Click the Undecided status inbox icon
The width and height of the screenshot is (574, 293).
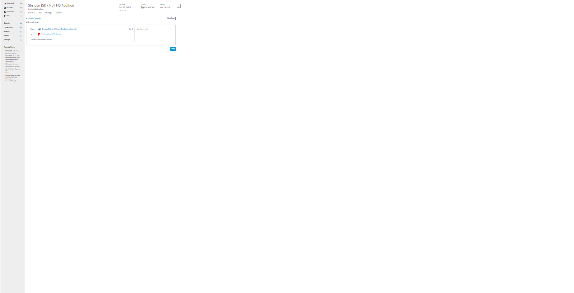[142, 7]
